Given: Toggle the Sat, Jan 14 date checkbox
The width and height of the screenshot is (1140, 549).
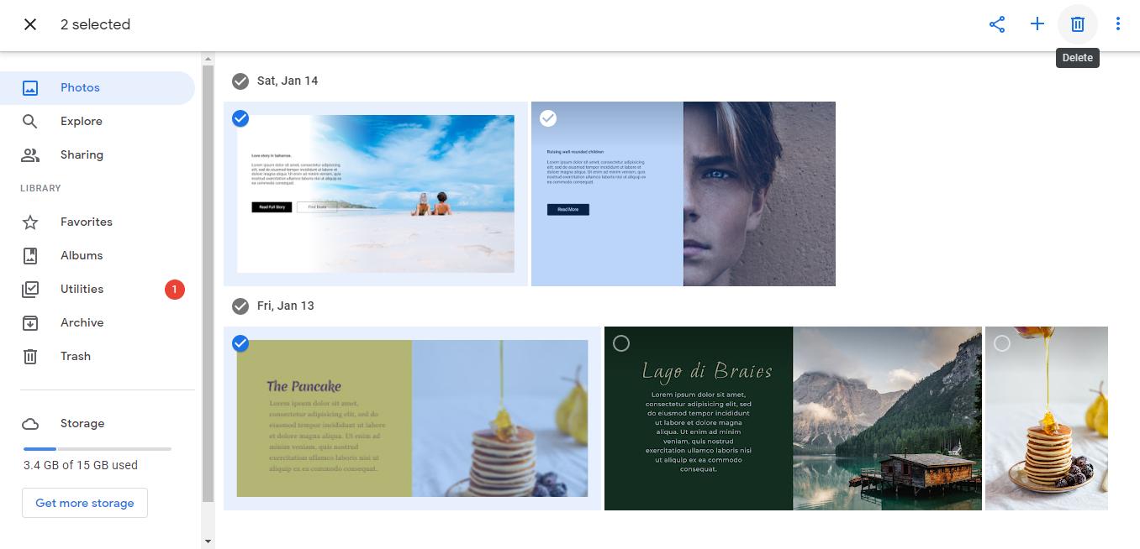Looking at the screenshot, I should [240, 81].
